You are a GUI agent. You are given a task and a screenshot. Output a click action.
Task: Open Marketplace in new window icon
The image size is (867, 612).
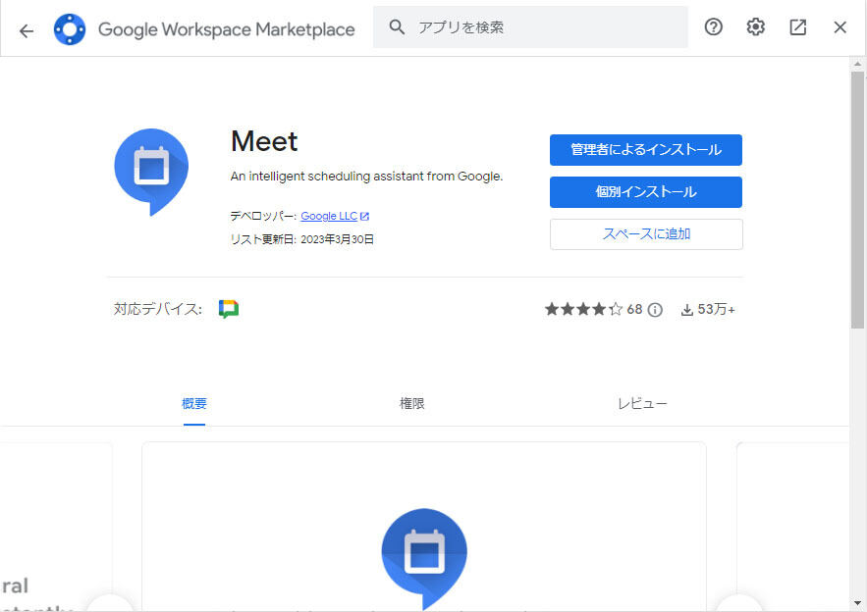[797, 26]
